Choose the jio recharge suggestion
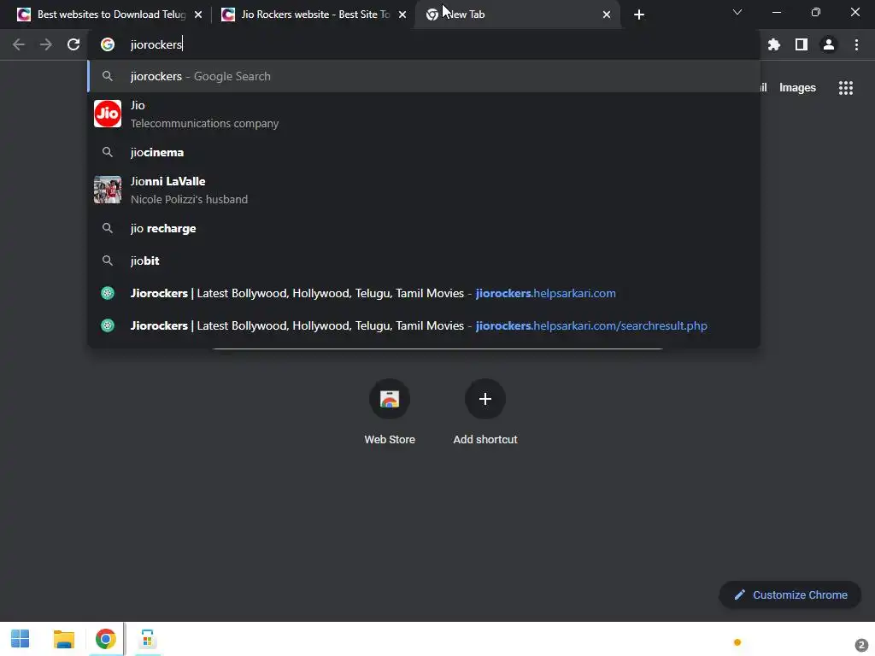 coord(424,228)
